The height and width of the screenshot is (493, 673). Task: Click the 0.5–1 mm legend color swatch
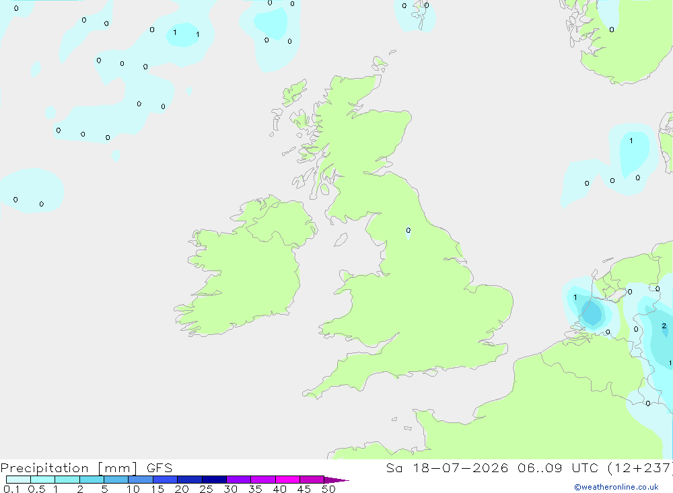pos(42,480)
